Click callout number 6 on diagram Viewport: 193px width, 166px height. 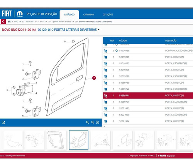click(x=23, y=116)
